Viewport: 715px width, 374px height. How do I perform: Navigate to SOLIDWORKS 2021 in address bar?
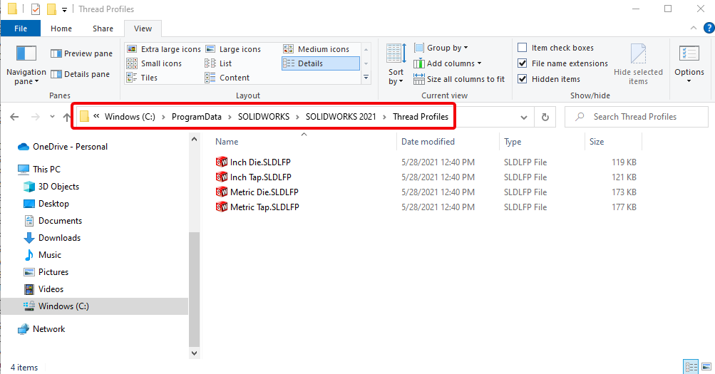tap(341, 117)
